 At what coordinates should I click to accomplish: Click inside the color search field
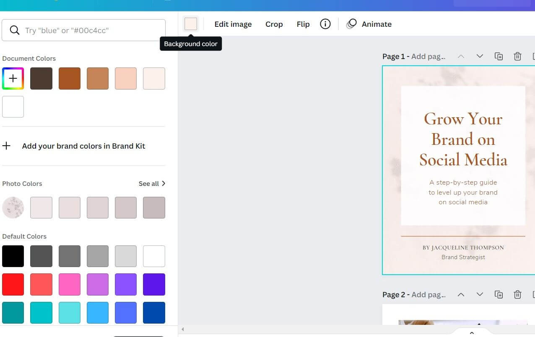click(84, 30)
